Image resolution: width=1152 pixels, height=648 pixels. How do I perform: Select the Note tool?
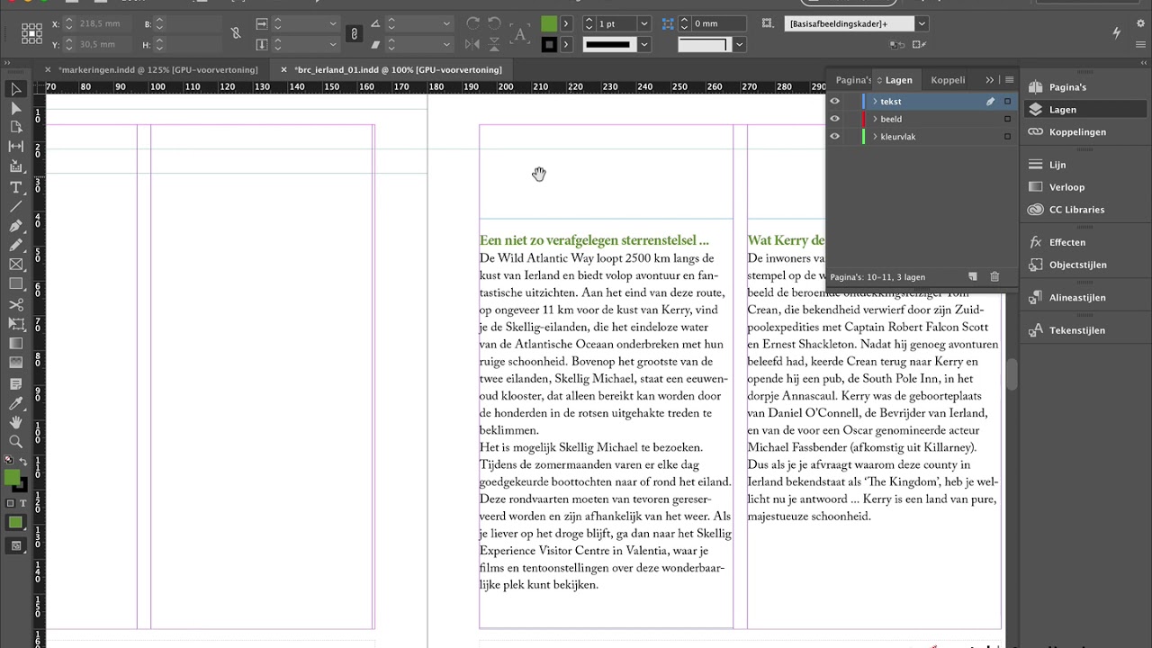coord(15,383)
